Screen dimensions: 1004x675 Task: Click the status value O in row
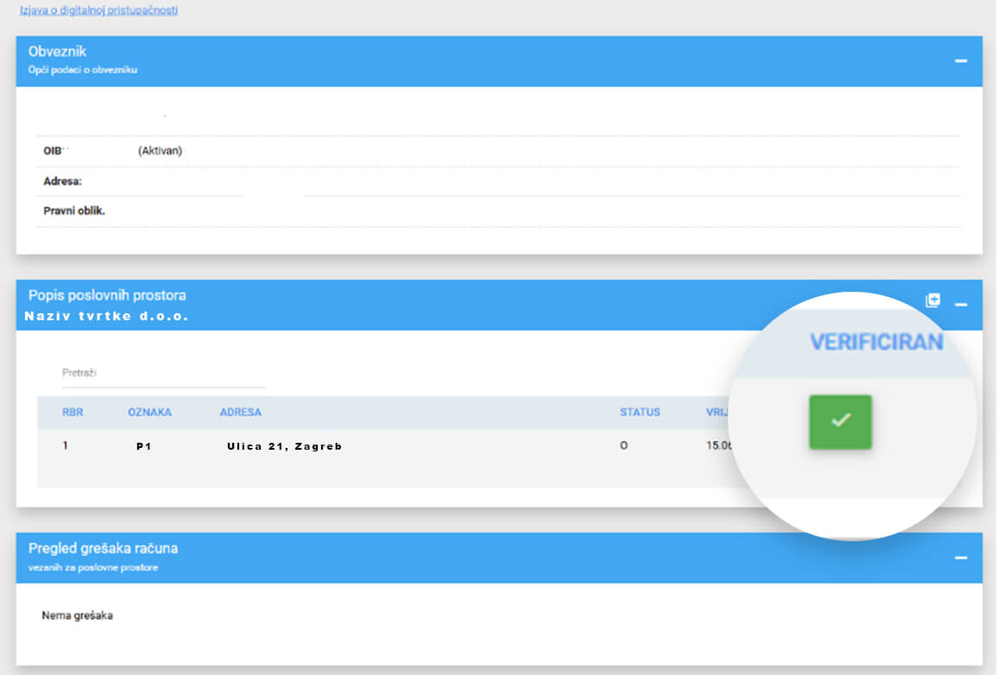(623, 446)
